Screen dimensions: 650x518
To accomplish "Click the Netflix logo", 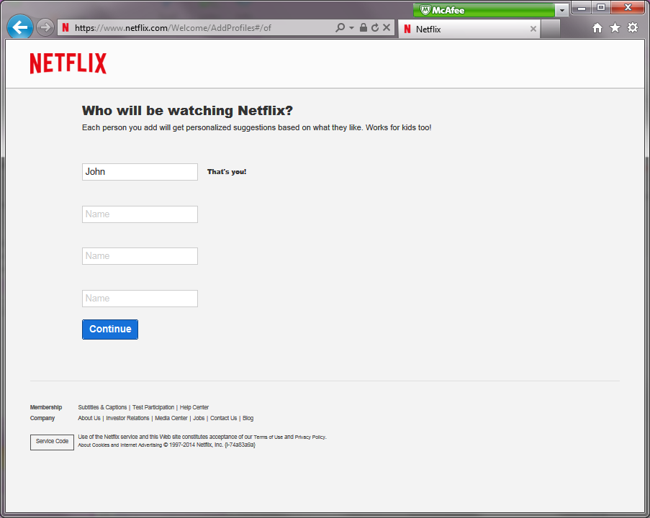I will point(68,63).
